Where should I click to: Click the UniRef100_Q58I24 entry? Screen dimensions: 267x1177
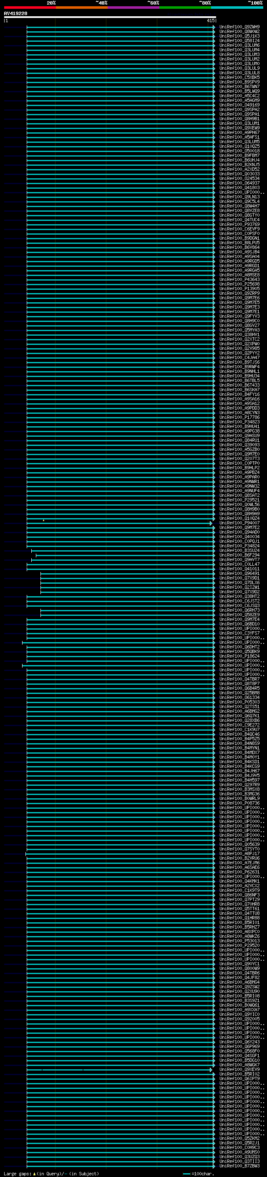239,40
